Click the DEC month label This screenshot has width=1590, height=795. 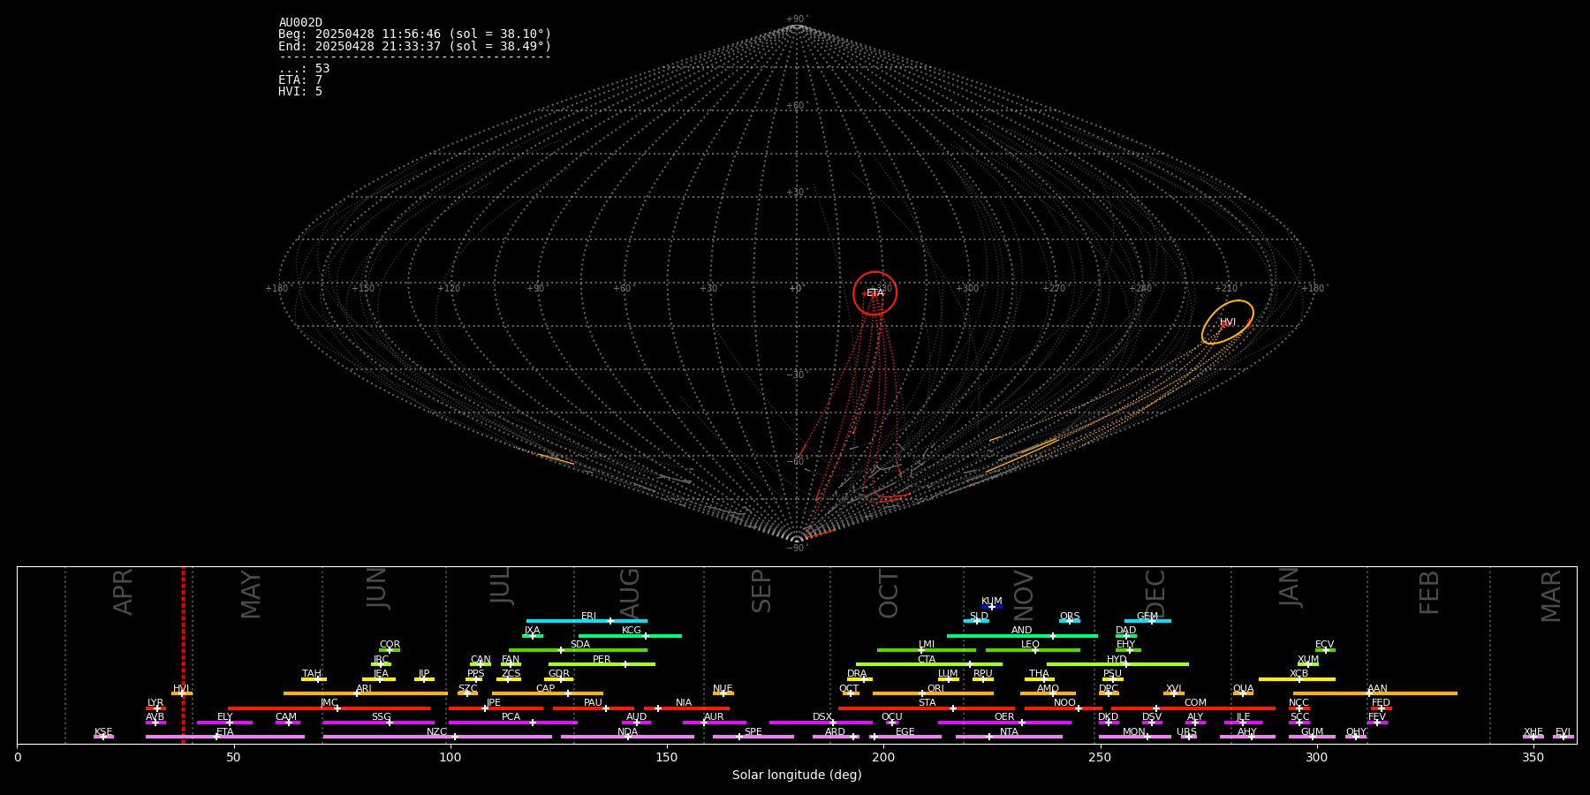coord(1155,594)
